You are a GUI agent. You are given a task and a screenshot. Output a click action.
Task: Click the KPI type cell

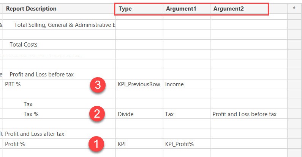(x=139, y=144)
